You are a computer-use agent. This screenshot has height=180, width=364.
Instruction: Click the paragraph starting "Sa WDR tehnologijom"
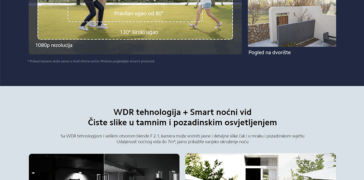[x=182, y=136]
